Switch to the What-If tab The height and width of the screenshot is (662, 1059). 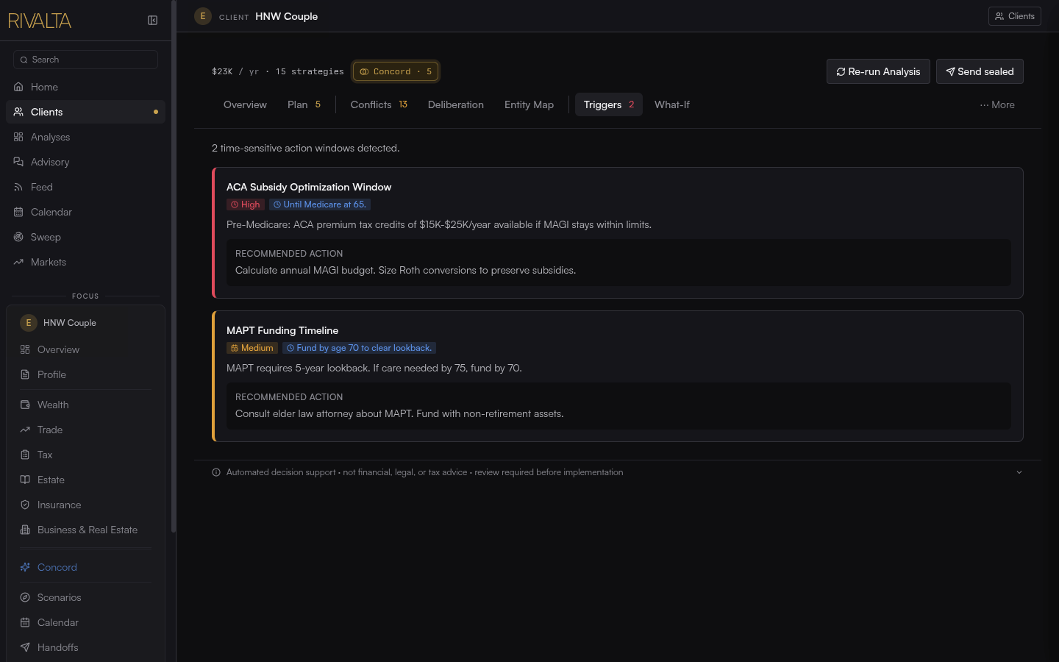672,104
